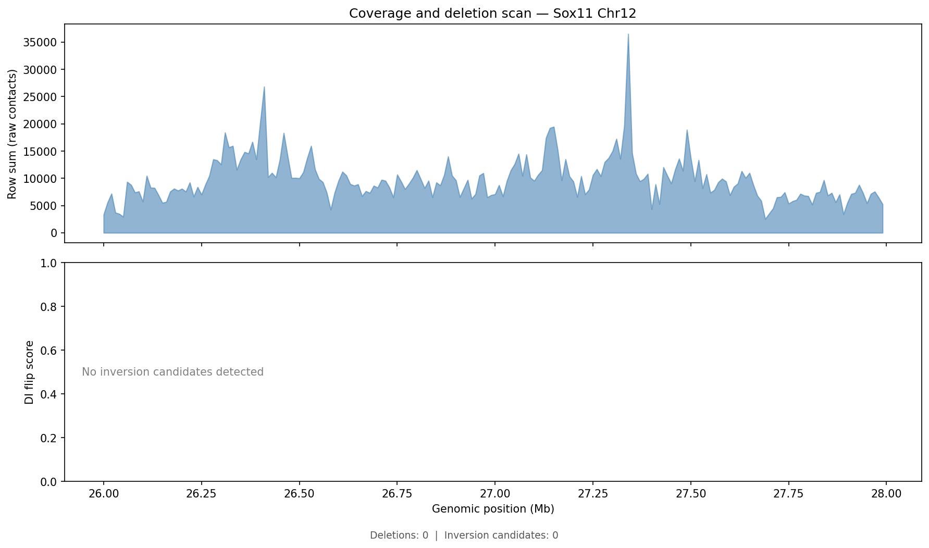Click the coverage peak near 26.41 Mb

click(x=264, y=89)
